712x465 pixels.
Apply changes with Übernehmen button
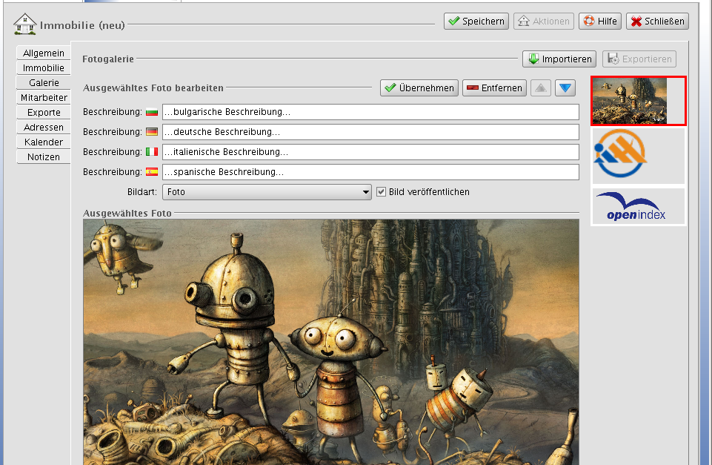pos(419,88)
